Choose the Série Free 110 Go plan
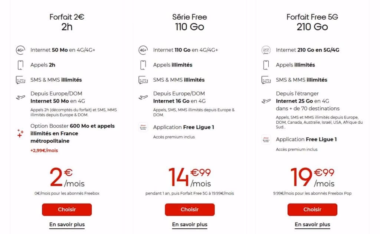Screen dimensions: 380x234 pos(190,209)
